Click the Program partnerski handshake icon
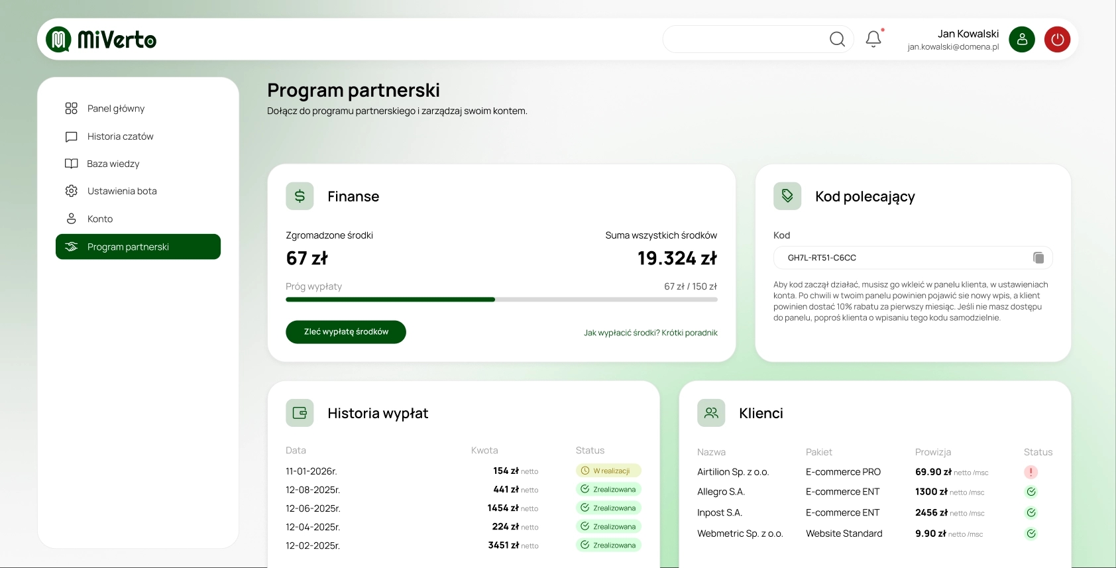1116x568 pixels. point(72,247)
